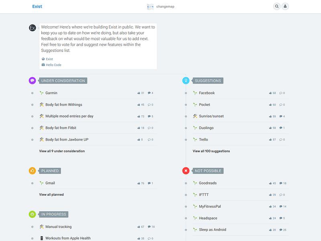Click the red Not Possible cross icon
Screen dimensions: 321x241
point(186,171)
